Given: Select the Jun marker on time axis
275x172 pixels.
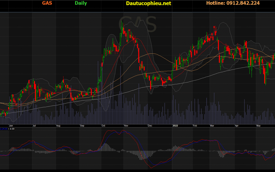Looking at the screenshot, I should tap(11, 126).
